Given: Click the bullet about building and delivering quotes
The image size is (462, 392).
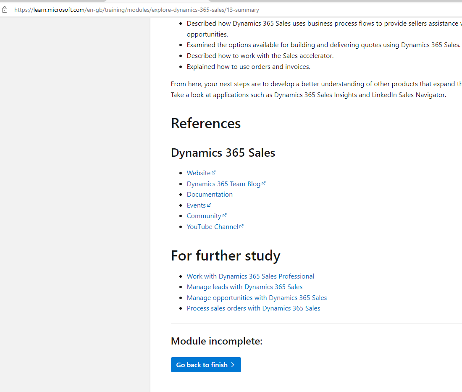Looking at the screenshot, I should click(x=323, y=45).
